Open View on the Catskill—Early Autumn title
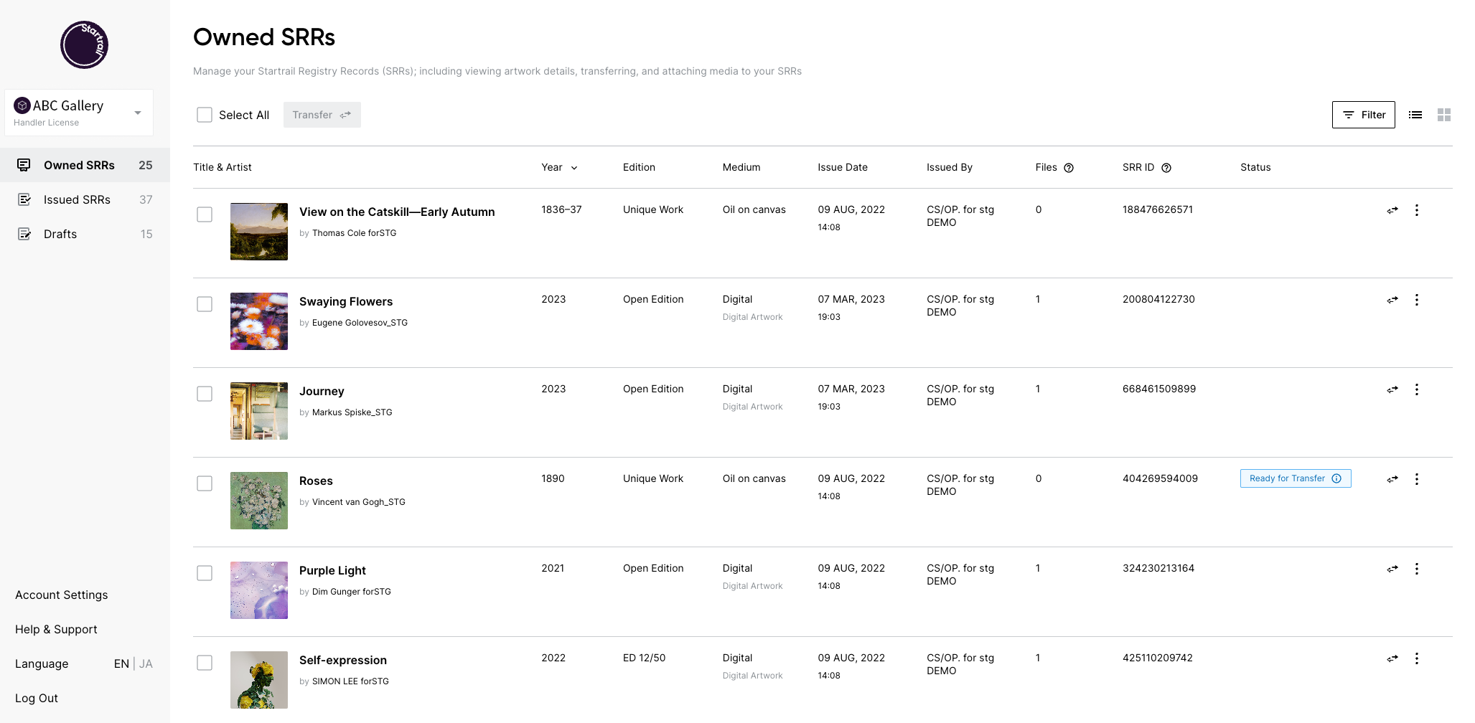Screen dimensions: 1475x723 pyautogui.click(x=397, y=212)
